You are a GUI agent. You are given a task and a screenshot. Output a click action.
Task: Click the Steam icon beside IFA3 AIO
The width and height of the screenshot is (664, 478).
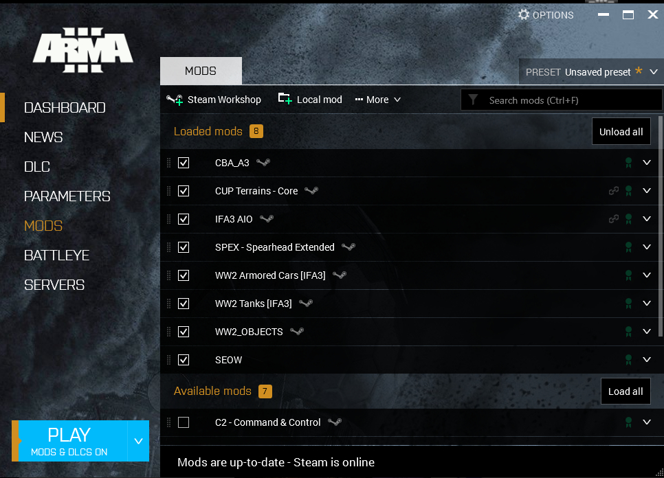[x=267, y=218]
